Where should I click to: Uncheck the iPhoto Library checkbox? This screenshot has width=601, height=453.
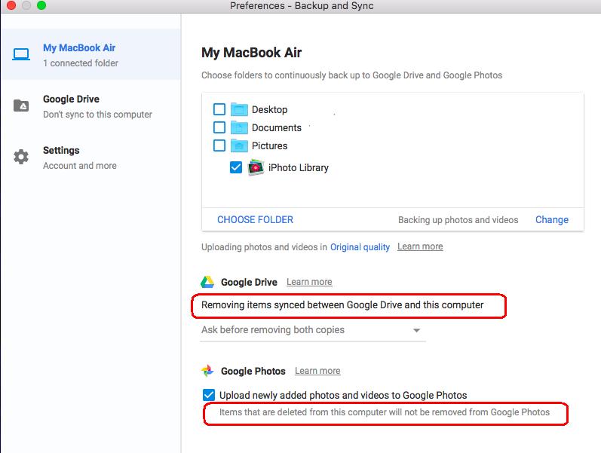[x=236, y=167]
